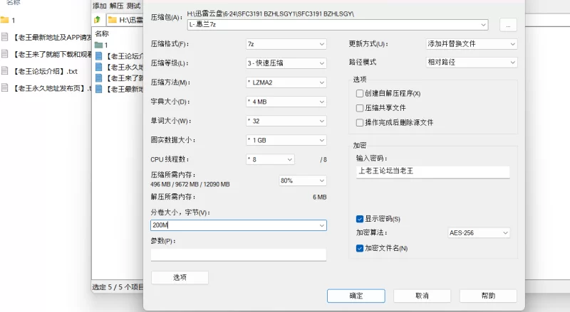Image resolution: width=570 pixels, height=312 pixels.
Task: Click text file icon of 【老王来了就能下载 in Explorer
Action: [x=5, y=54]
